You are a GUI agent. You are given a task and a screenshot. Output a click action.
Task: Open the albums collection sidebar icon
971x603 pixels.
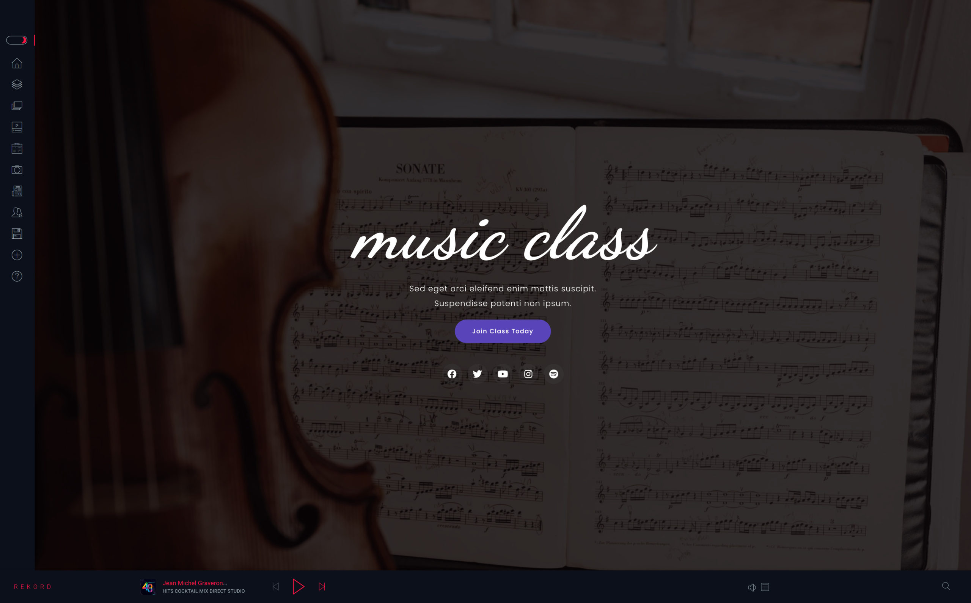point(17,105)
